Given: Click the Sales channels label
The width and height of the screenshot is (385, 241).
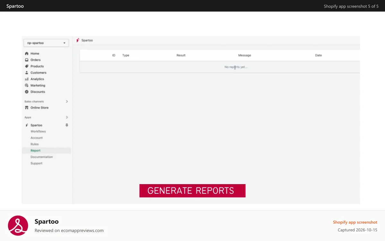Looking at the screenshot, I should pos(34,102).
